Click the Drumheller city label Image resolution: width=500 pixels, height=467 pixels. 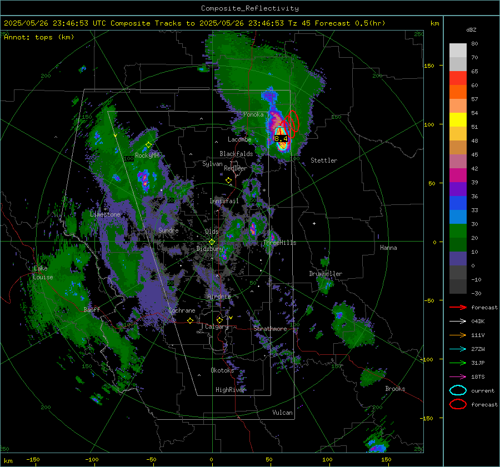(326, 274)
